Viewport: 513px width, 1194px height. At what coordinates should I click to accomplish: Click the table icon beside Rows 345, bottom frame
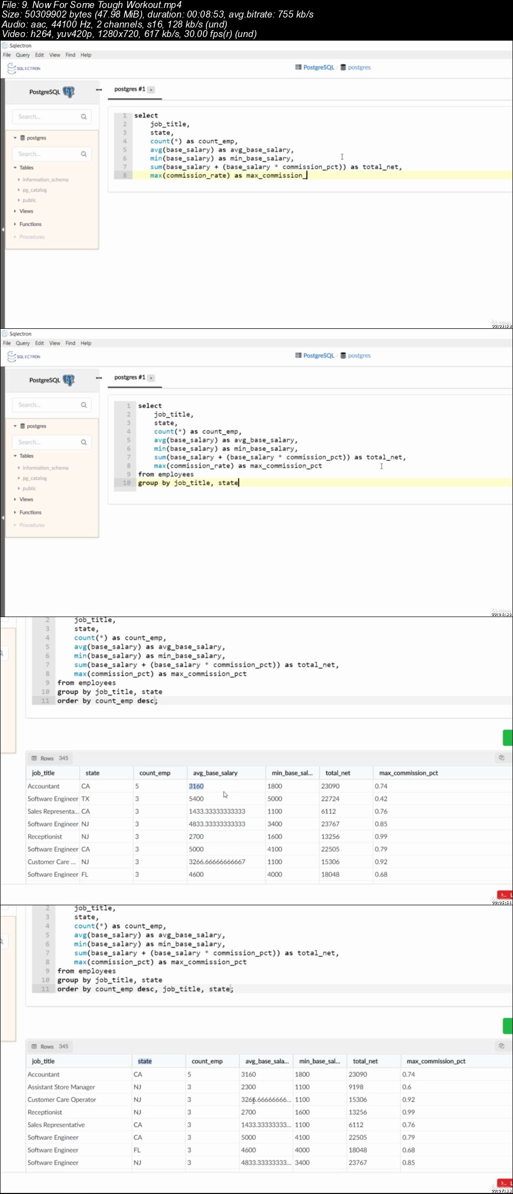coord(35,1047)
